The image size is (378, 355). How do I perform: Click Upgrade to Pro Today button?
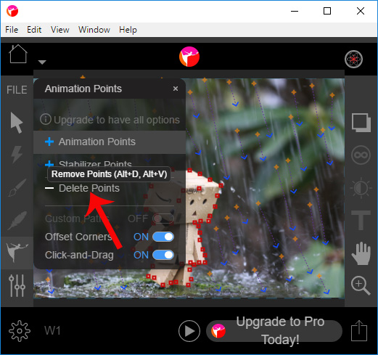pos(274,331)
